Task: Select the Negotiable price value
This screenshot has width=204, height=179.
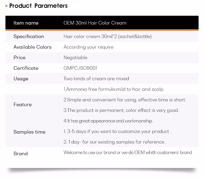Action: (75, 57)
